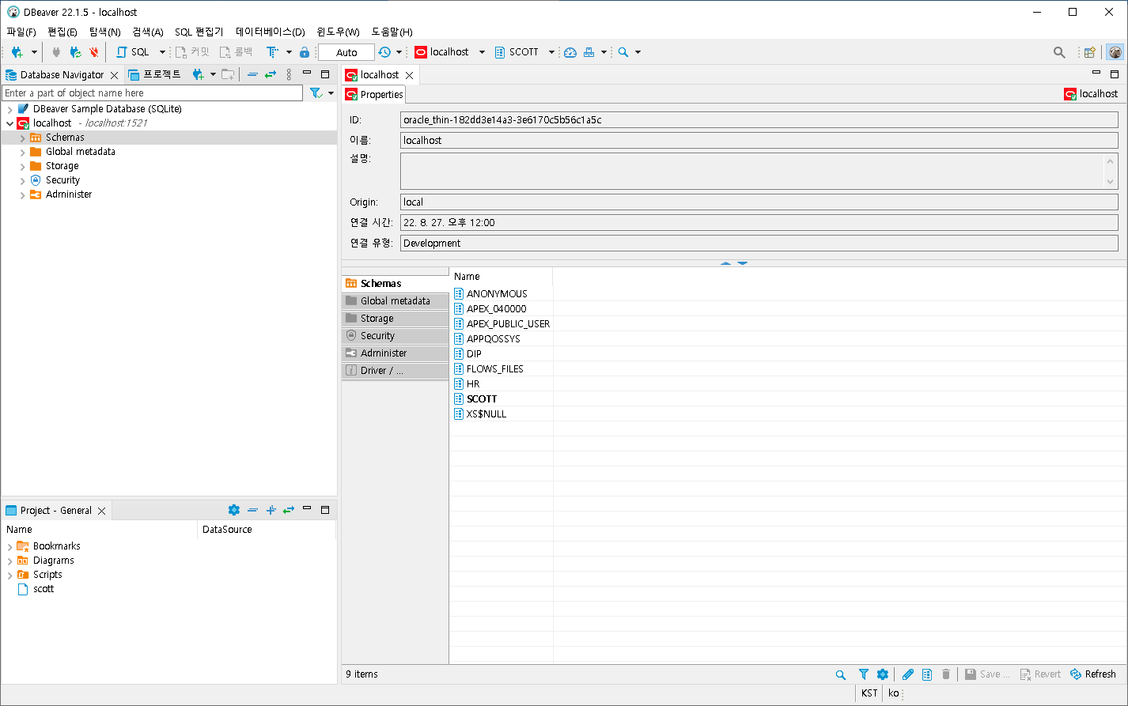Click the Refresh button
The width and height of the screenshot is (1128, 706).
1092,674
